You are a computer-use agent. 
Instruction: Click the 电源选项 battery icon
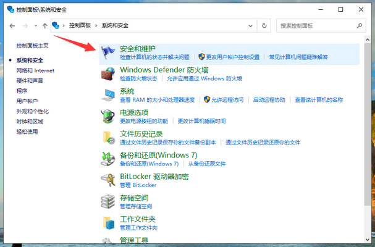click(x=108, y=116)
